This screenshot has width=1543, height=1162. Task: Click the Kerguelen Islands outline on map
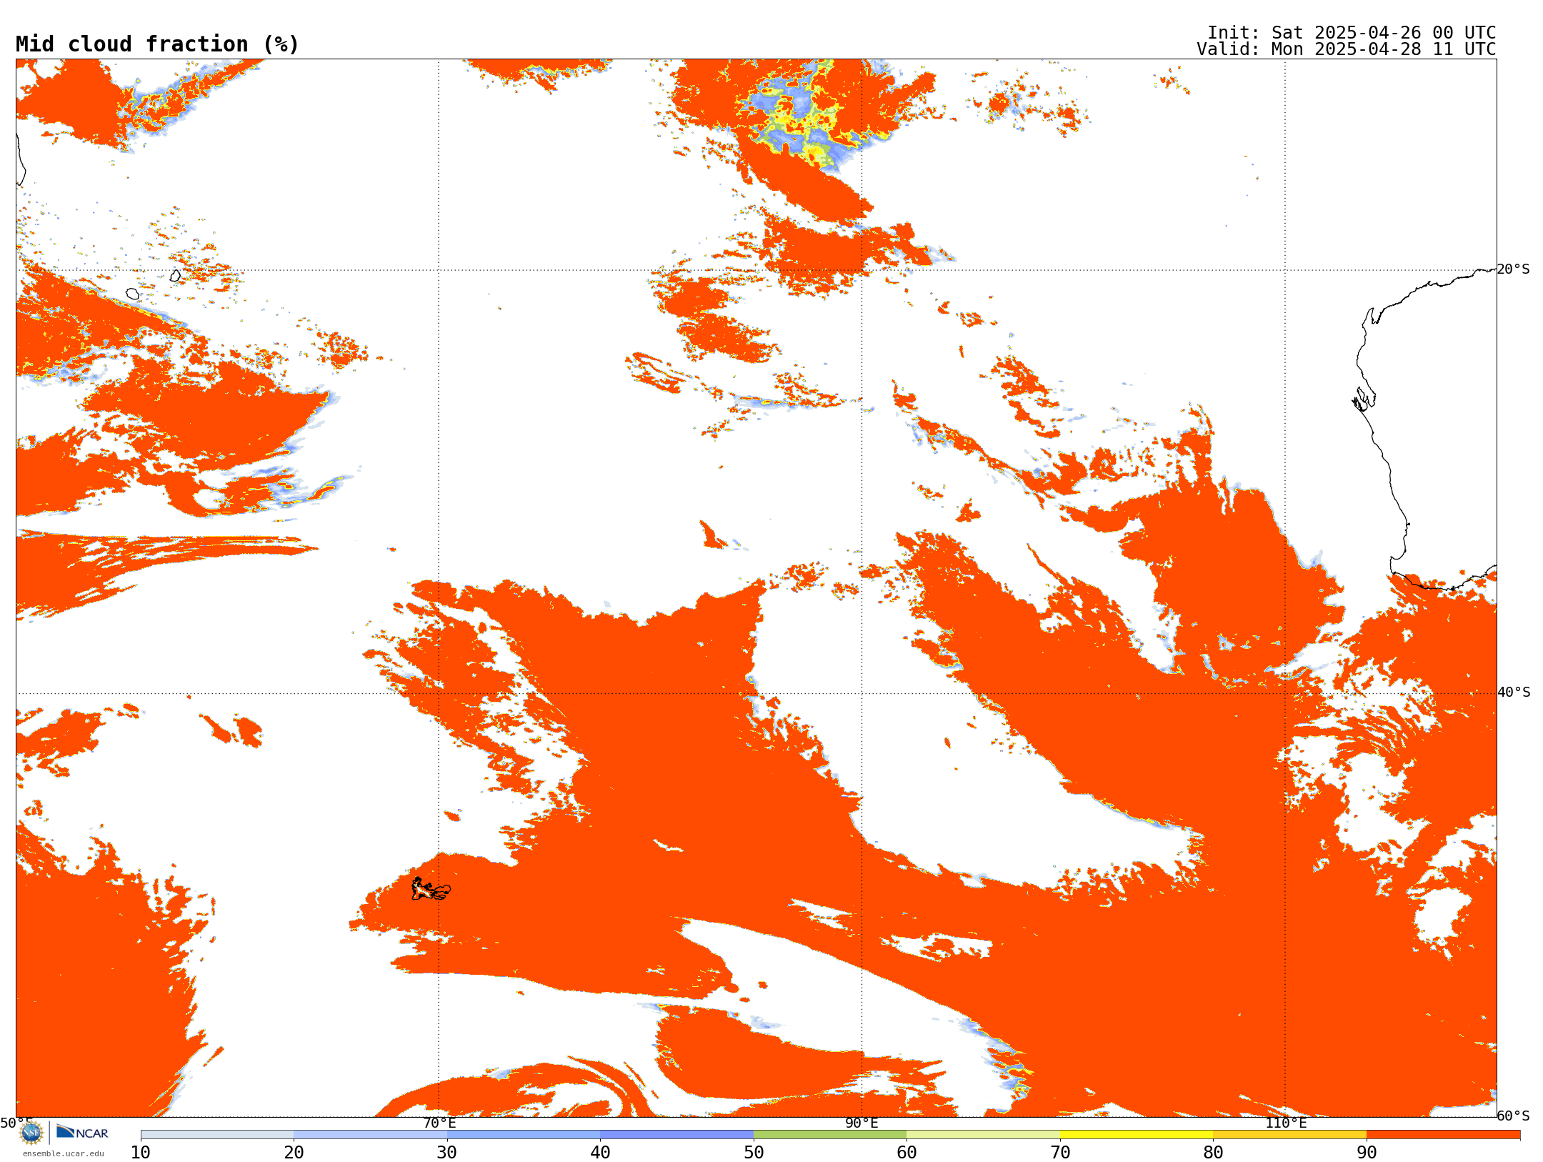431,889
